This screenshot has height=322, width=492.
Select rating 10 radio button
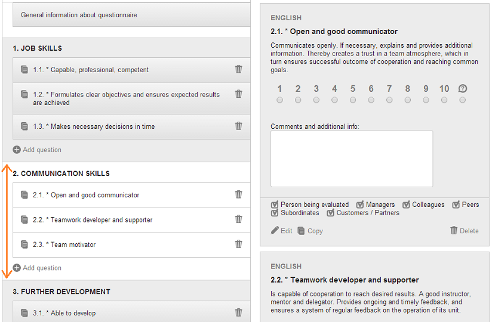[x=444, y=100]
